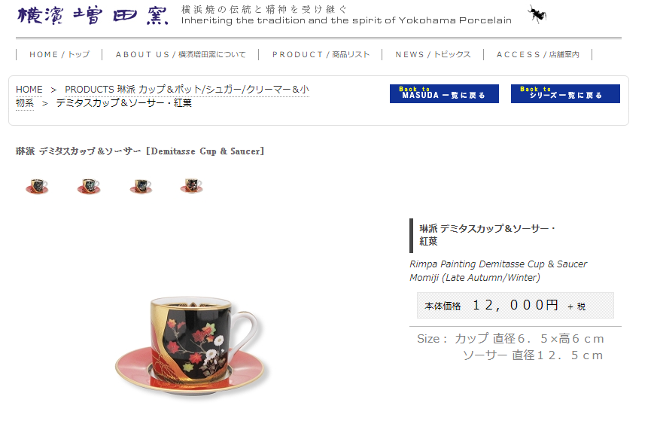Follow the HOME breadcrumb link
The width and height of the screenshot is (654, 430).
[29, 90]
